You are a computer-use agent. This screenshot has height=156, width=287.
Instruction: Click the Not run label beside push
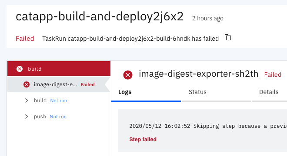pyautogui.click(x=58, y=117)
